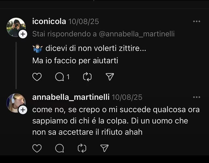Open iconicola's post dated 10/08/25

[83, 22]
